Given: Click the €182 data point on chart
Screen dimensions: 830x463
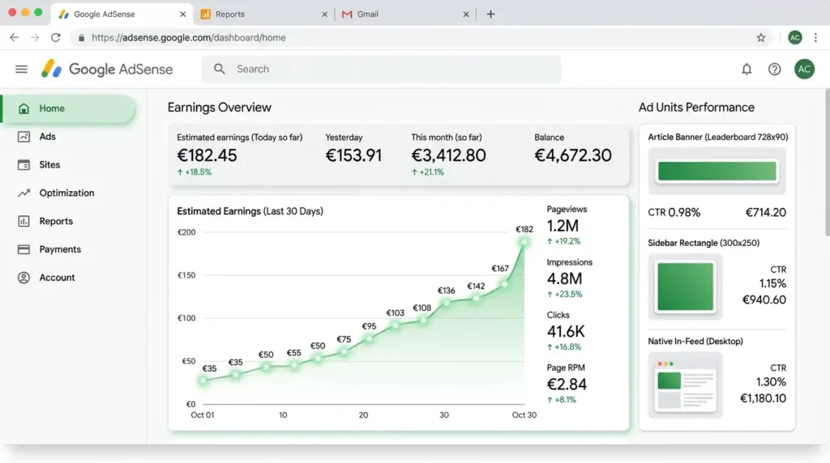Looking at the screenshot, I should coord(524,242).
